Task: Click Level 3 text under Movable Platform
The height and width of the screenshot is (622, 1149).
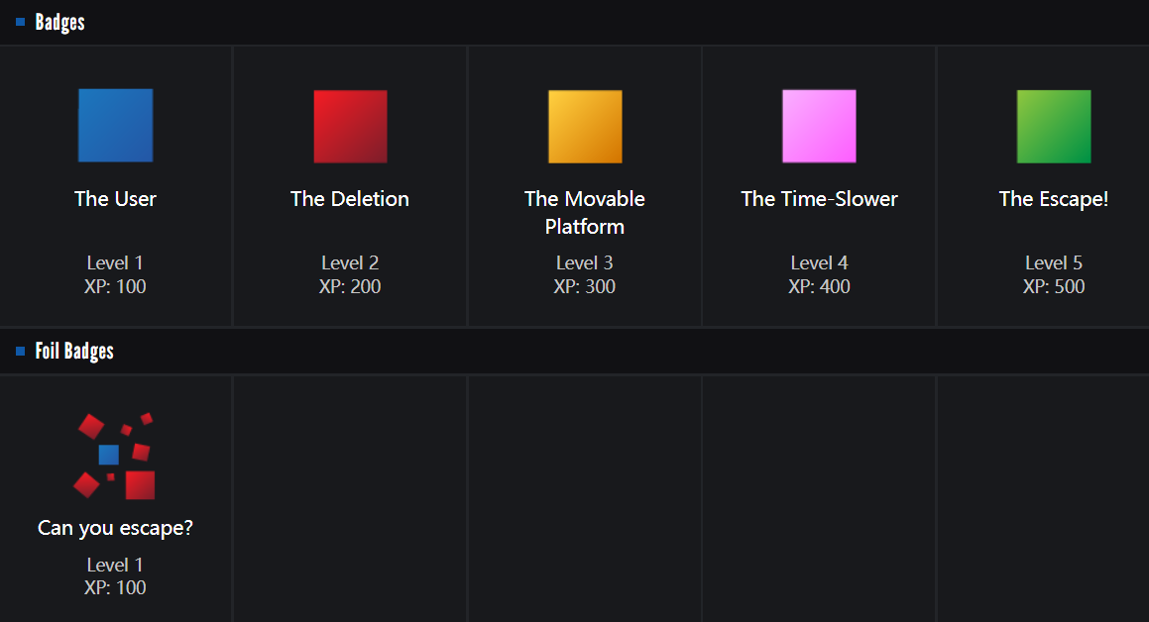Action: coord(585,262)
